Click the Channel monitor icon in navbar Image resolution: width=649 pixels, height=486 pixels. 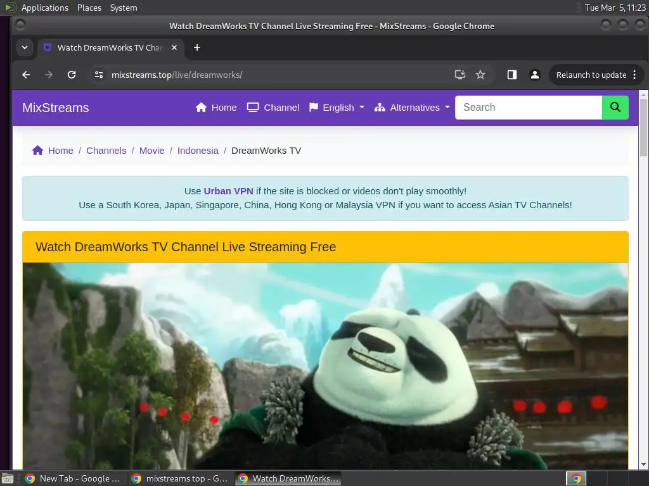[x=253, y=108]
